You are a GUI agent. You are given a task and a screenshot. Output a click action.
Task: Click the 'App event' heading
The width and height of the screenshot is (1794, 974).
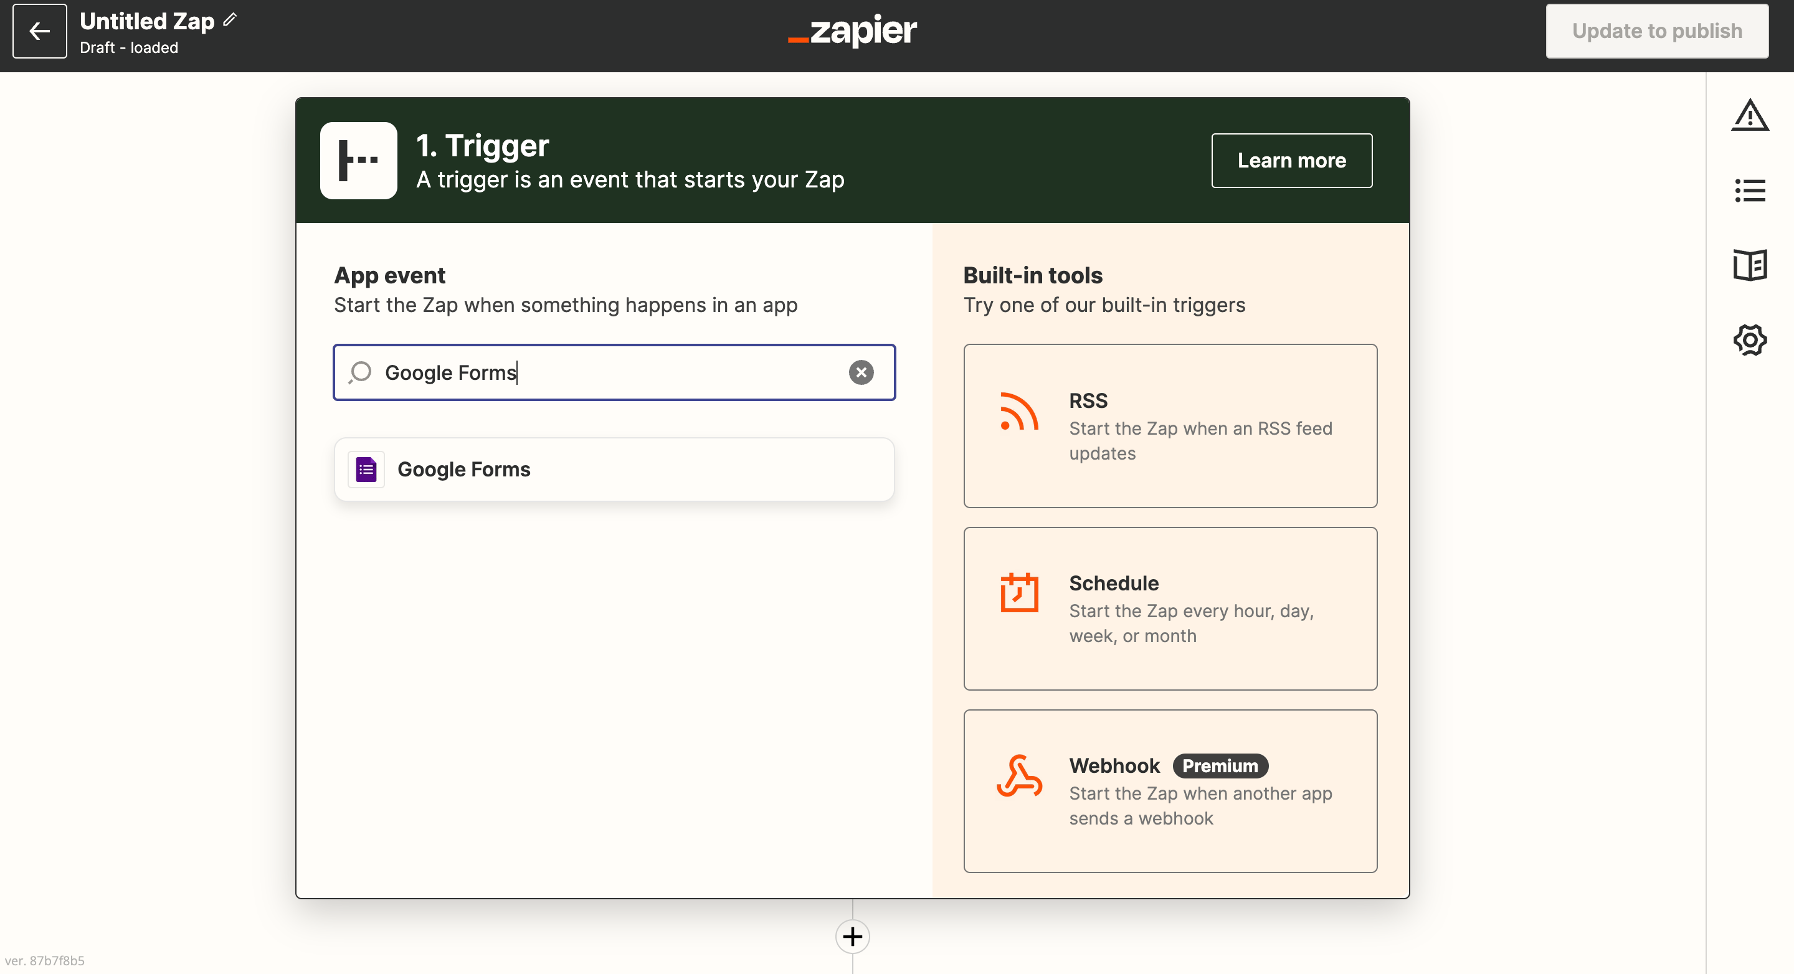[389, 275]
